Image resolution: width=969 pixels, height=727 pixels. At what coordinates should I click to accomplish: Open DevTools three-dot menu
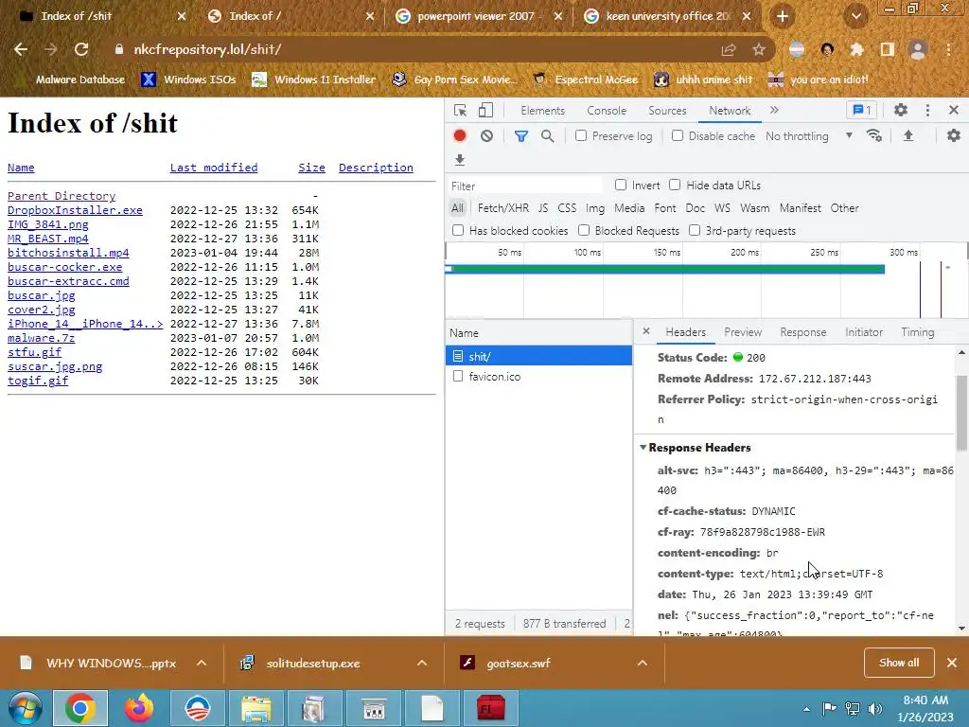click(x=927, y=110)
